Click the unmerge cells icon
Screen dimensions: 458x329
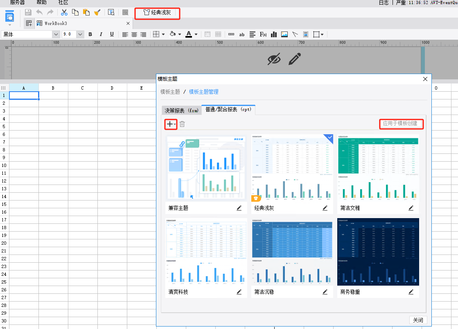(218, 34)
